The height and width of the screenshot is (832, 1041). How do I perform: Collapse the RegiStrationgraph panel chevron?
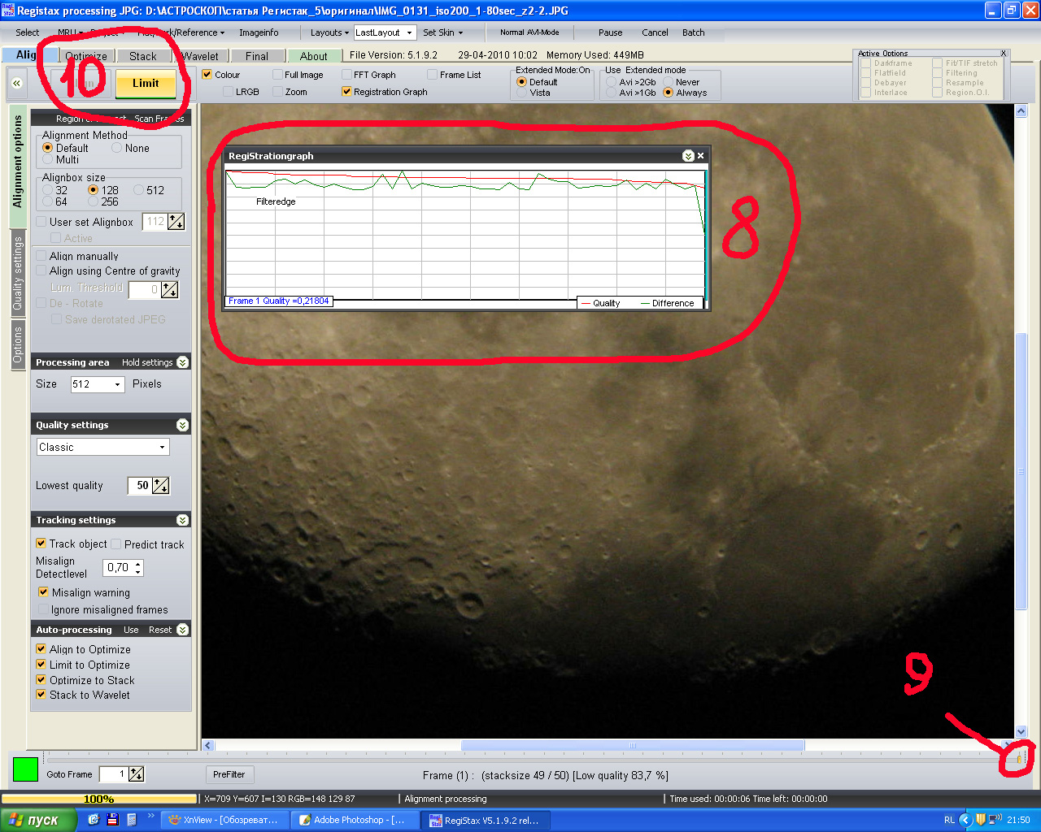coord(688,156)
